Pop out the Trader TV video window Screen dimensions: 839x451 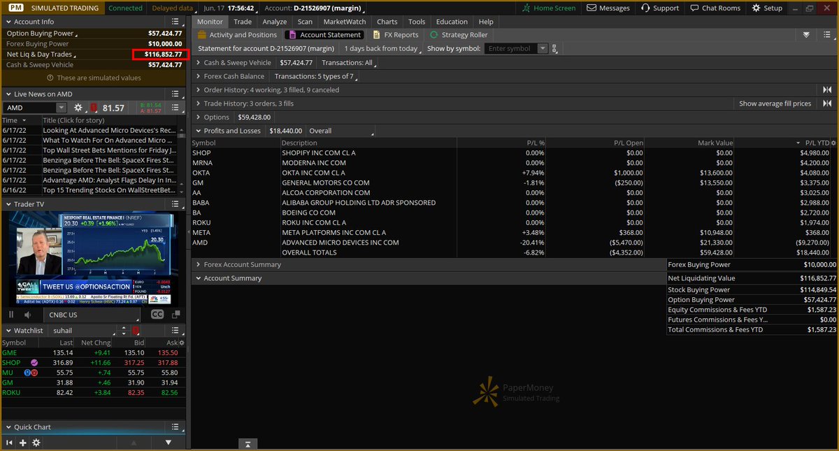175,315
